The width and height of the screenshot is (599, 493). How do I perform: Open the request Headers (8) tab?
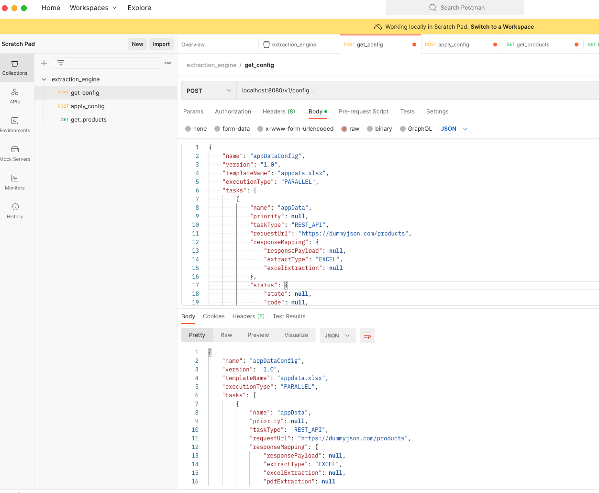(279, 112)
